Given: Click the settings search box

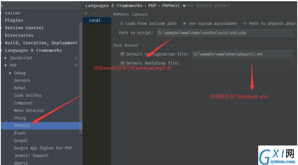Looking at the screenshot, I should click(40, 6).
